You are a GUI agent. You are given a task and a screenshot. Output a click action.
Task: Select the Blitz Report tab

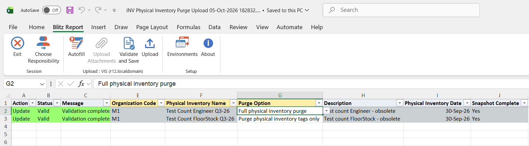(x=68, y=27)
